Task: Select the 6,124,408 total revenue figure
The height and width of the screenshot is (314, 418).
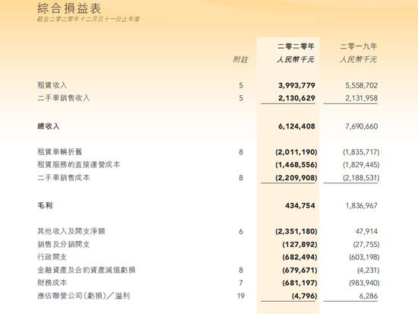Action: [296, 126]
